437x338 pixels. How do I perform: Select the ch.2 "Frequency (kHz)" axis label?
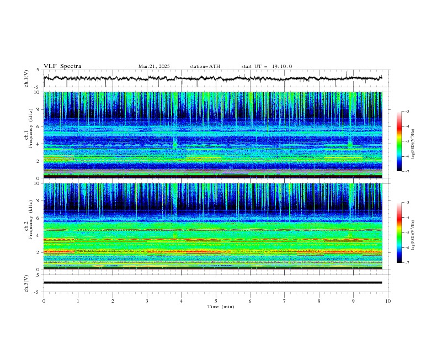31,220
